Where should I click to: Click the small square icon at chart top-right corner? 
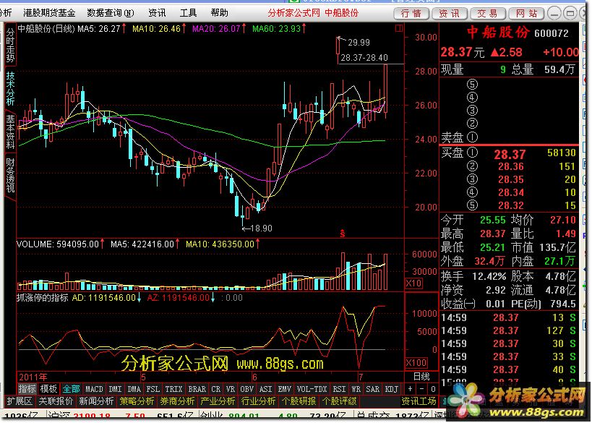(x=399, y=28)
